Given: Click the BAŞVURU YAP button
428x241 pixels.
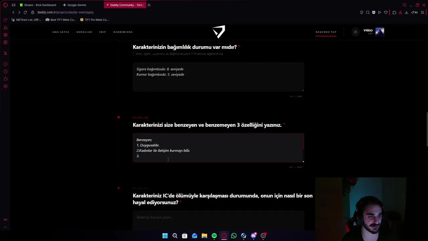Looking at the screenshot, I should 326,32.
